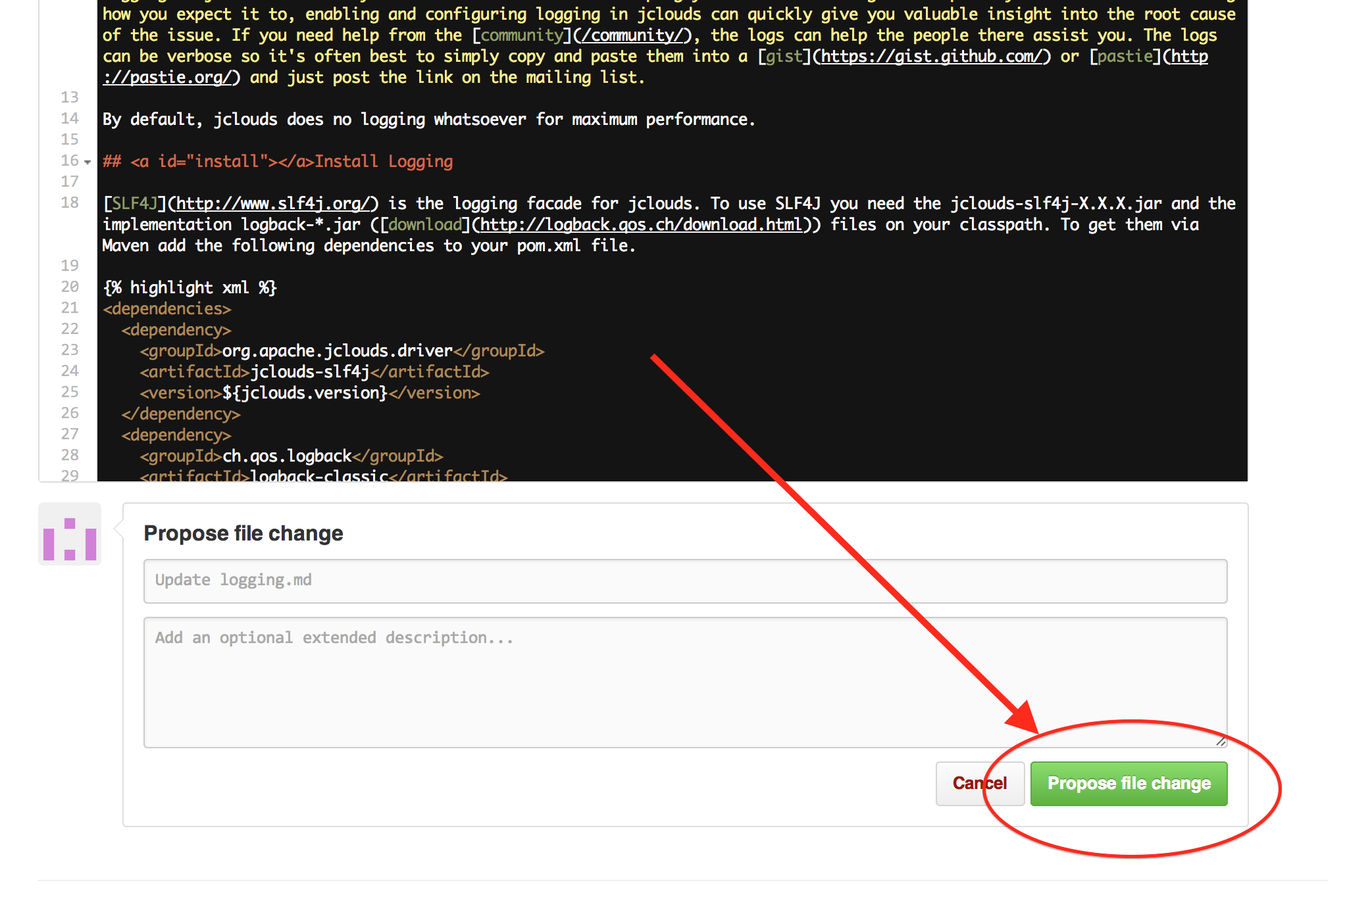1370x914 pixels.
Task: Click gutter line number 23
Action: 70,350
